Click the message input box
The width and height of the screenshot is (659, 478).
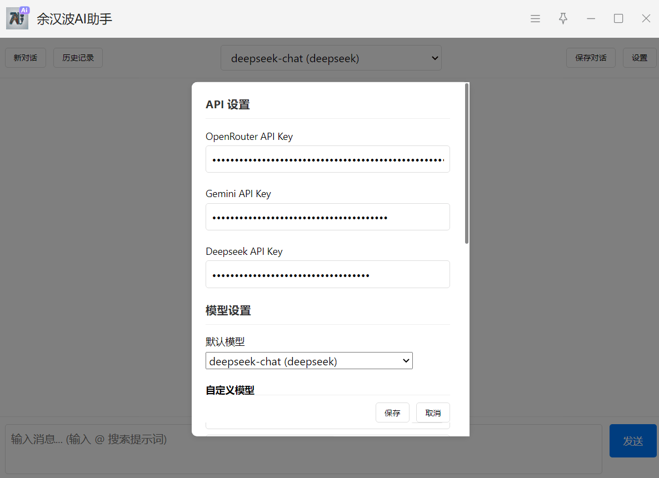click(x=303, y=449)
